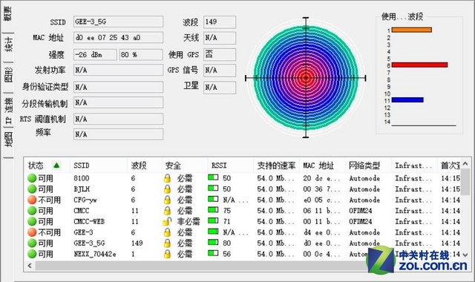Image resolution: width=475 pixels, height=282 pixels.
Task: Sort by 支持的速率 column header
Action: pyautogui.click(x=276, y=165)
